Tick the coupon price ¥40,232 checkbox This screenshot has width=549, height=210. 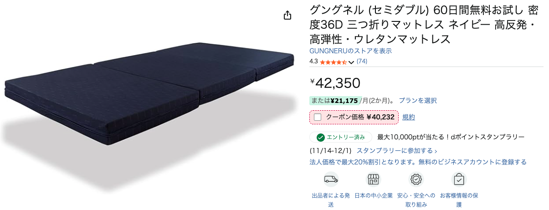318,117
